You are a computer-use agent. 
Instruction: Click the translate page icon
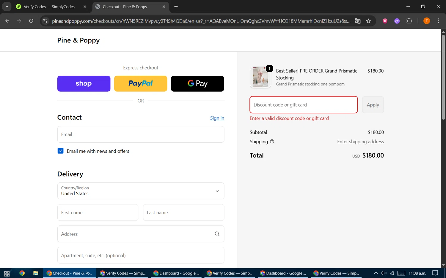click(358, 21)
